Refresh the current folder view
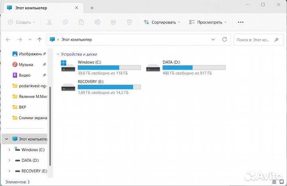Viewport: 287px width, 186px height. pos(224,40)
